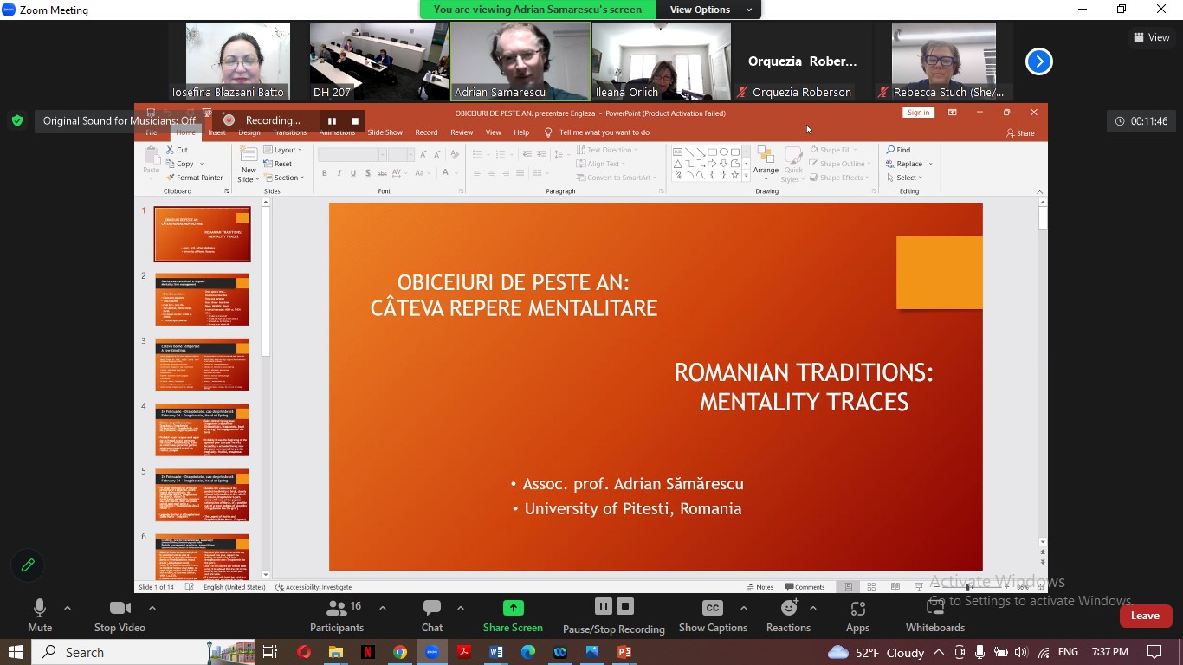Click Cut in PowerPoint Clipboard group

[x=177, y=150]
